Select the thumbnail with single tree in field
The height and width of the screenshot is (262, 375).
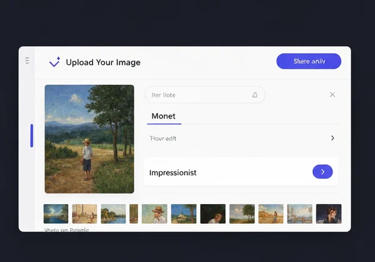tap(242, 213)
